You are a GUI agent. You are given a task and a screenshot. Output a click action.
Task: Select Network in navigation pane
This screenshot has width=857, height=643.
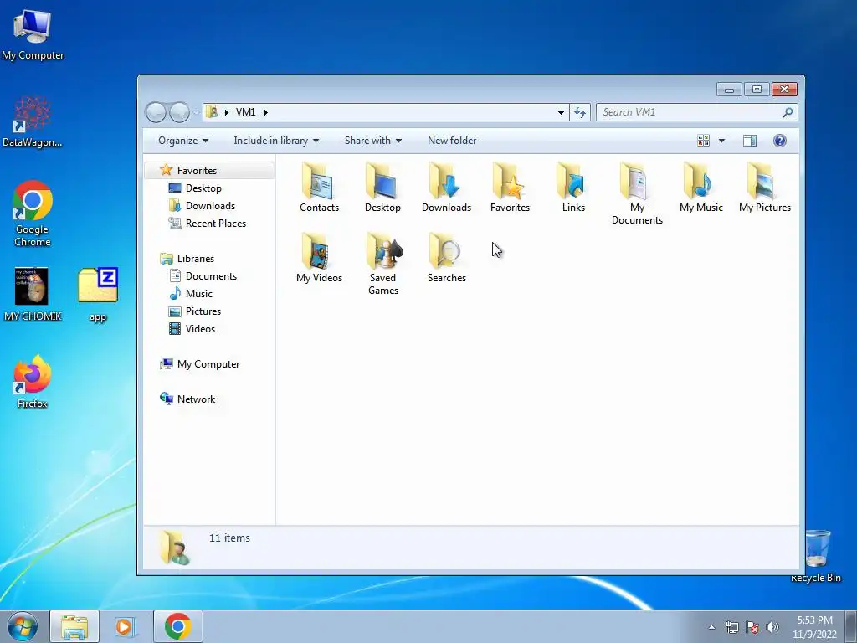click(196, 399)
